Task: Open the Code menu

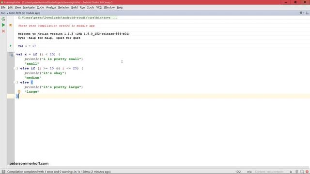Action: (40, 8)
